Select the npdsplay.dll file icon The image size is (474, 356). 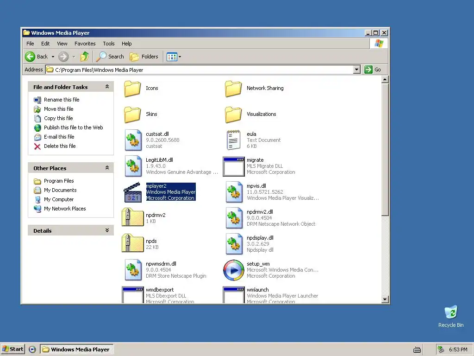(234, 244)
